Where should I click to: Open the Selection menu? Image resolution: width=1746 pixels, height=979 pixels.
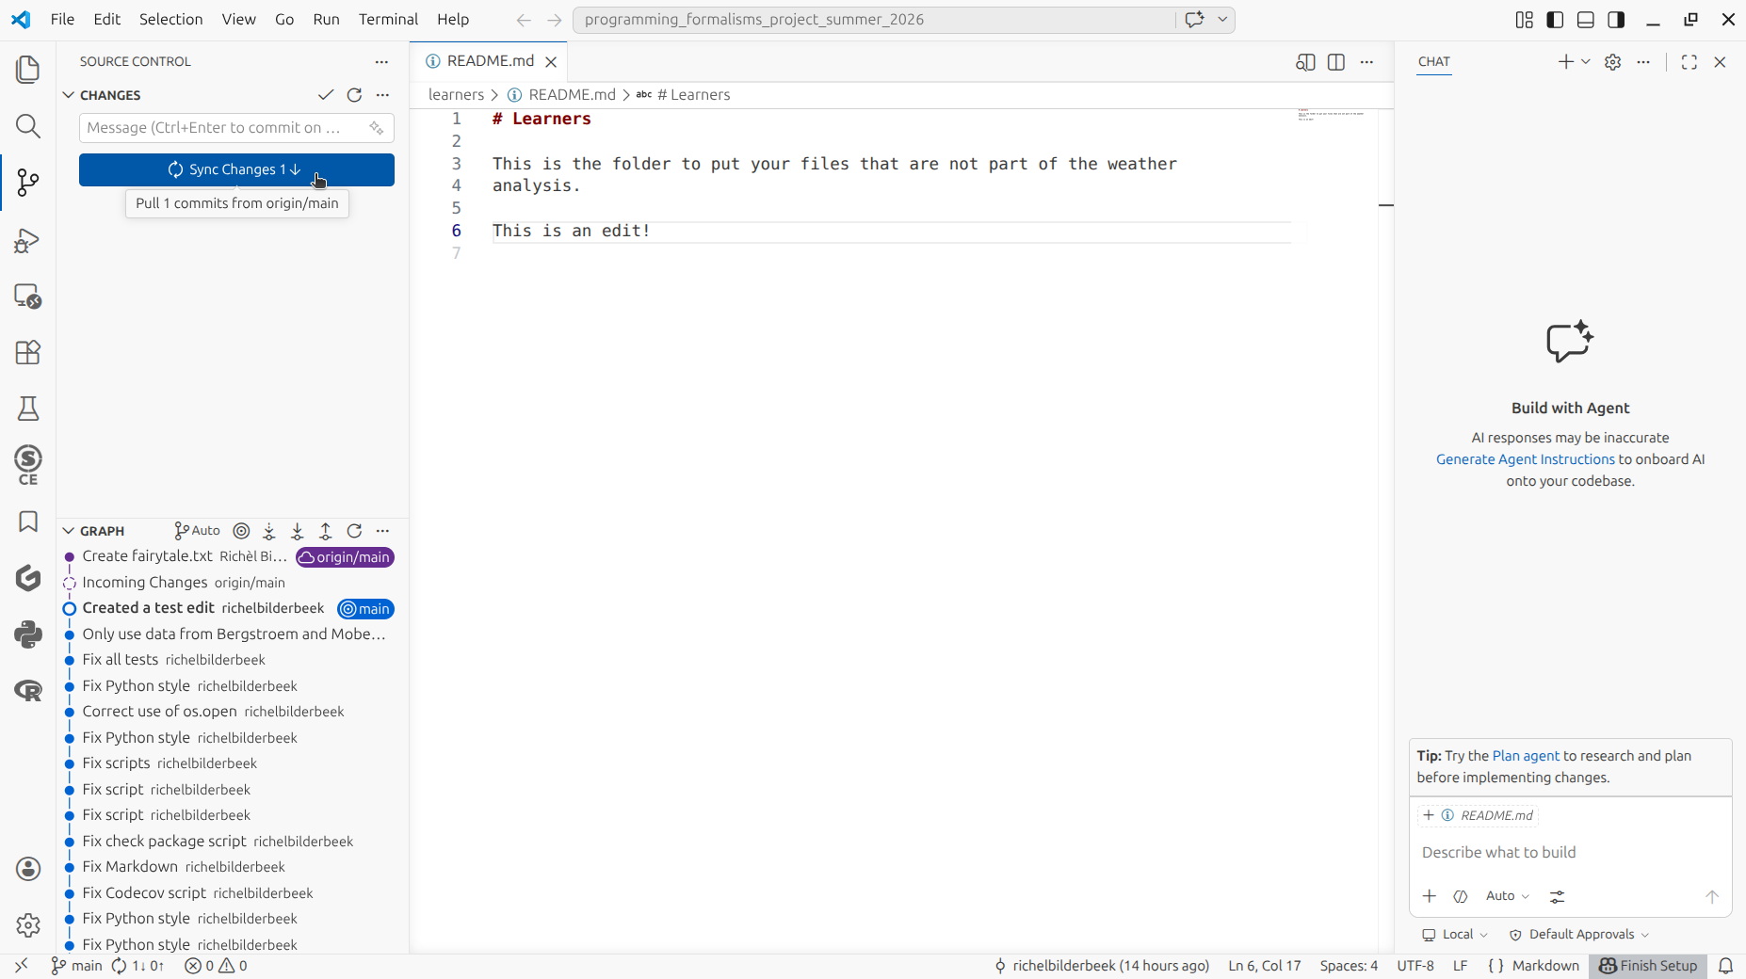[170, 20]
